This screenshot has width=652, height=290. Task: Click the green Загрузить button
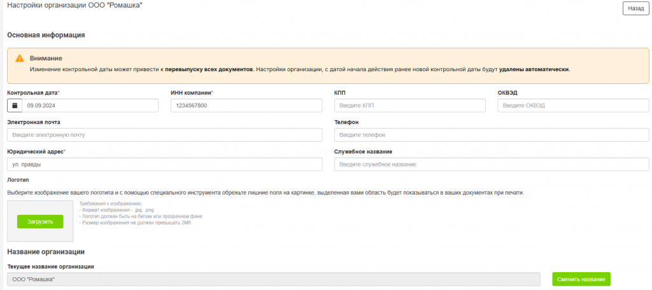tap(40, 221)
